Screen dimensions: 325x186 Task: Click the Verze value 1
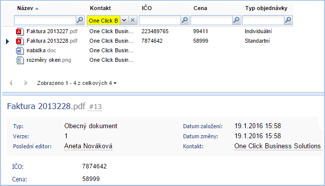click(66, 136)
